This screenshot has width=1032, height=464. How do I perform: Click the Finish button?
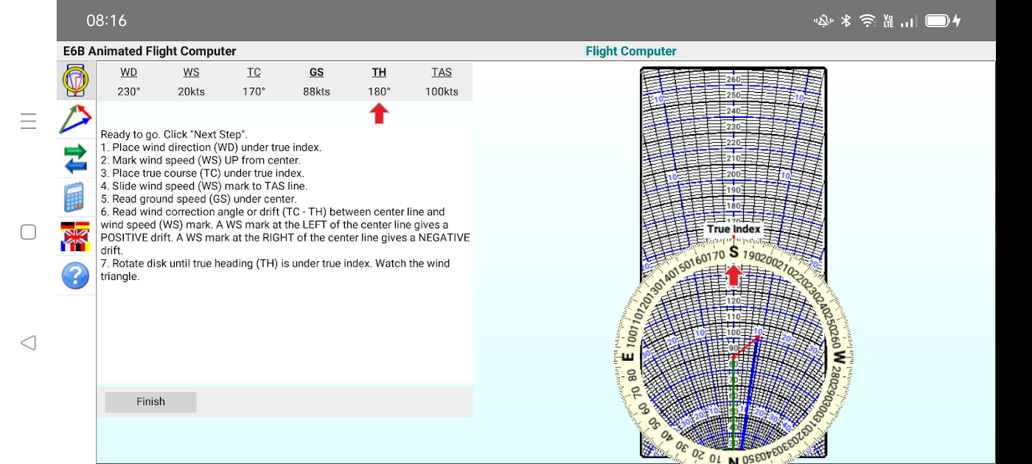(150, 401)
